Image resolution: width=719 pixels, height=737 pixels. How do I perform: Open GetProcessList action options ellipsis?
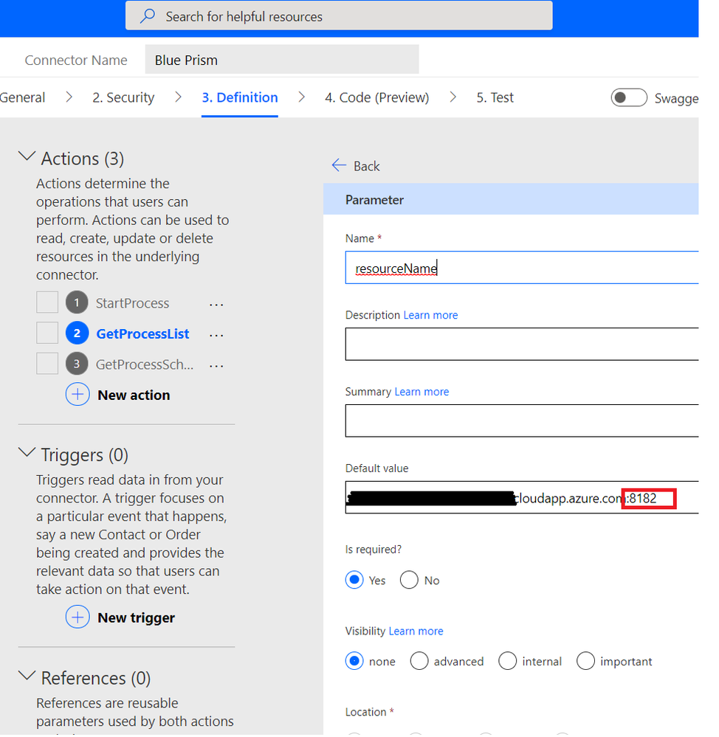click(216, 335)
